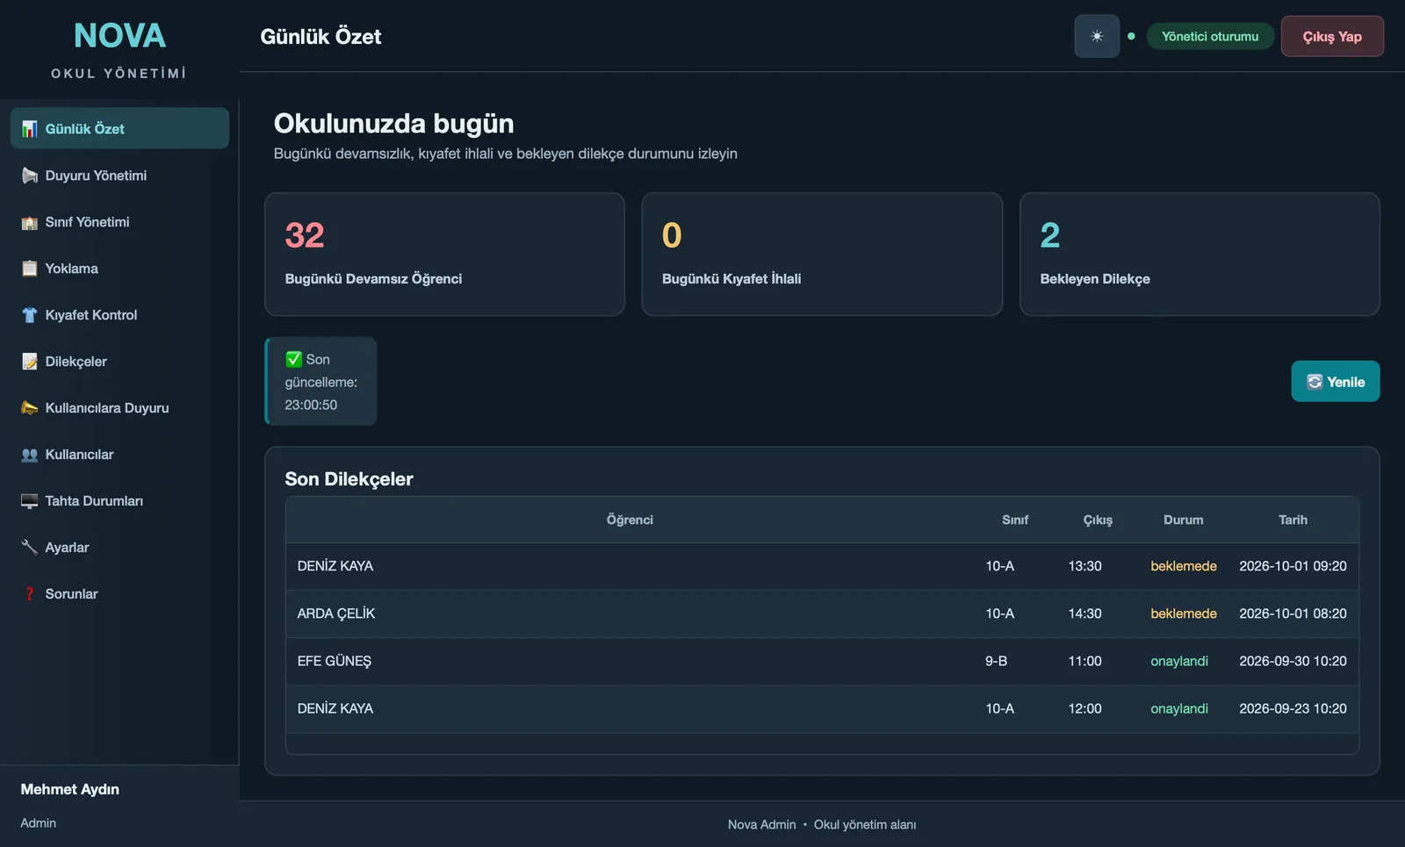Image resolution: width=1405 pixels, height=847 pixels.
Task: Click the Çıkış Yap logout button
Action: (x=1332, y=36)
